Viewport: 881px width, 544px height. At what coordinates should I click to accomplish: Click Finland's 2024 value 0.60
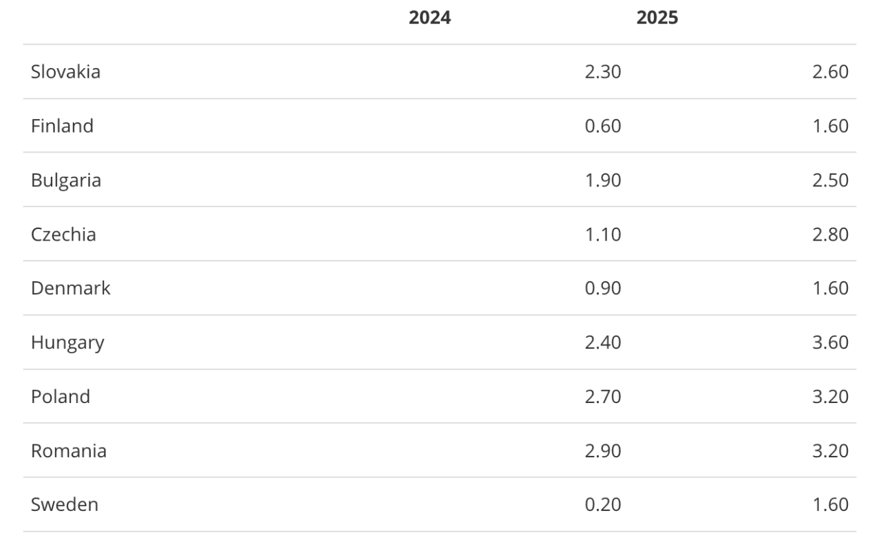click(x=602, y=126)
